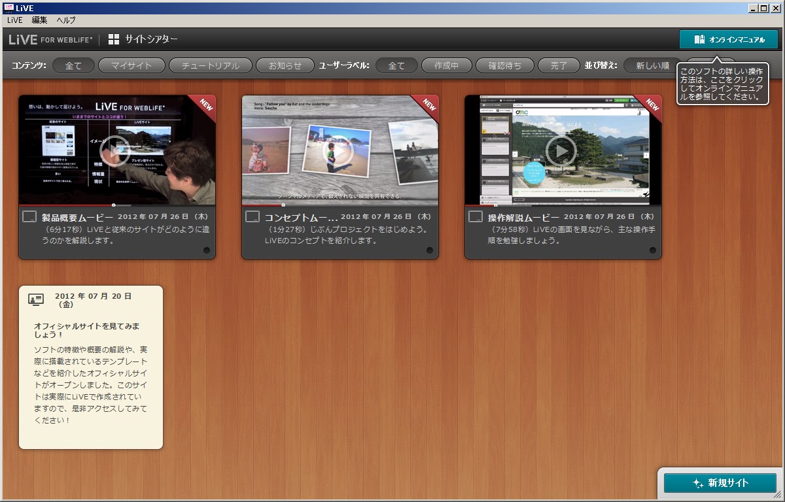
Task: Open the オフィシャルサイトを見てみましょう! note
Action: pos(91,367)
